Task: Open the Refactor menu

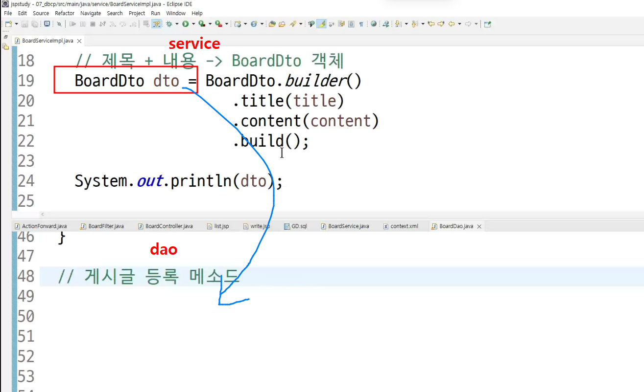Action: point(65,13)
